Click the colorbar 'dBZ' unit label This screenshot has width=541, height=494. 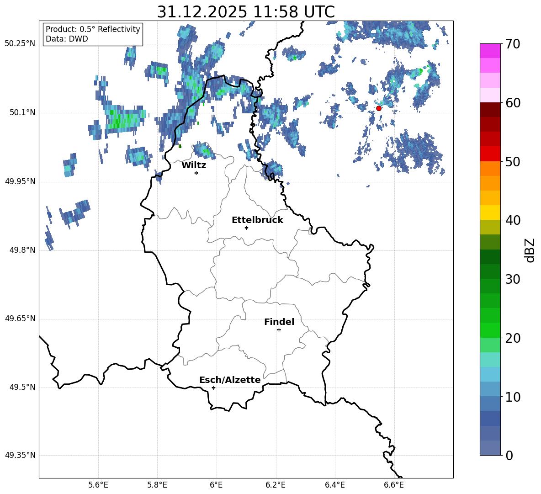coord(530,250)
